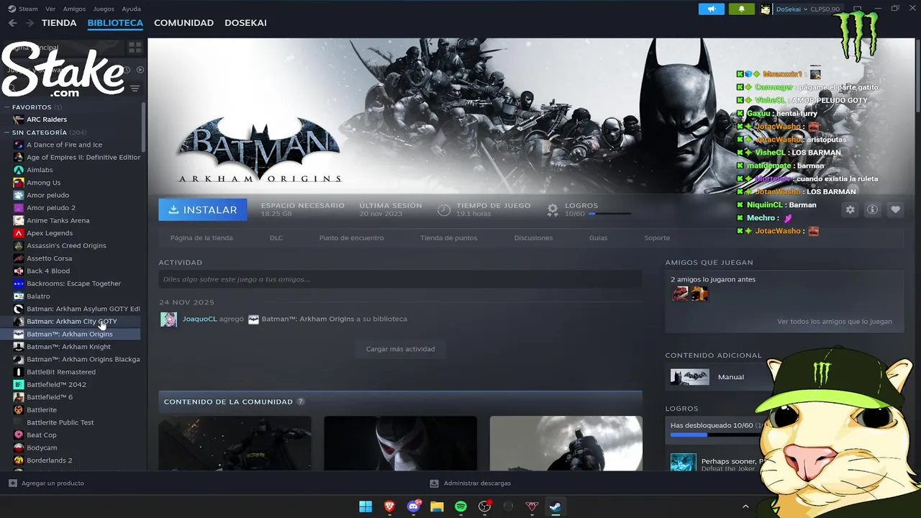The height and width of the screenshot is (518, 921).
Task: Open the Amigos menu
Action: tap(74, 9)
